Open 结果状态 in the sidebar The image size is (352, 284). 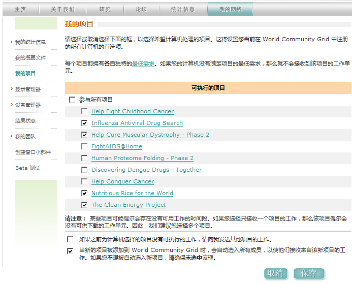25,121
